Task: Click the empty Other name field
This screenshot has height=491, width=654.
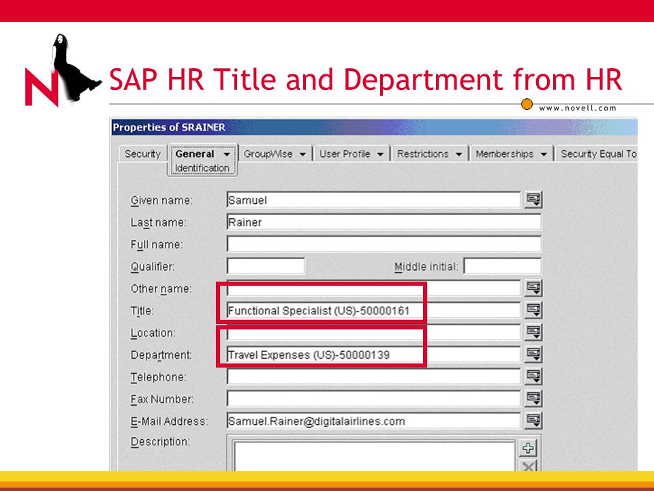Action: [374, 288]
